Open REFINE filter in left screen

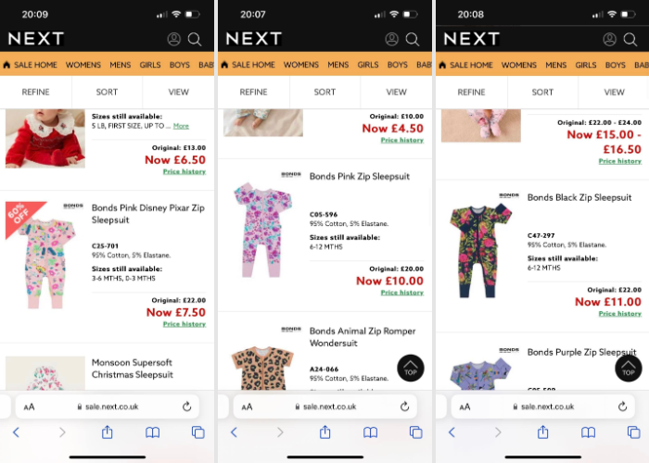pos(35,93)
